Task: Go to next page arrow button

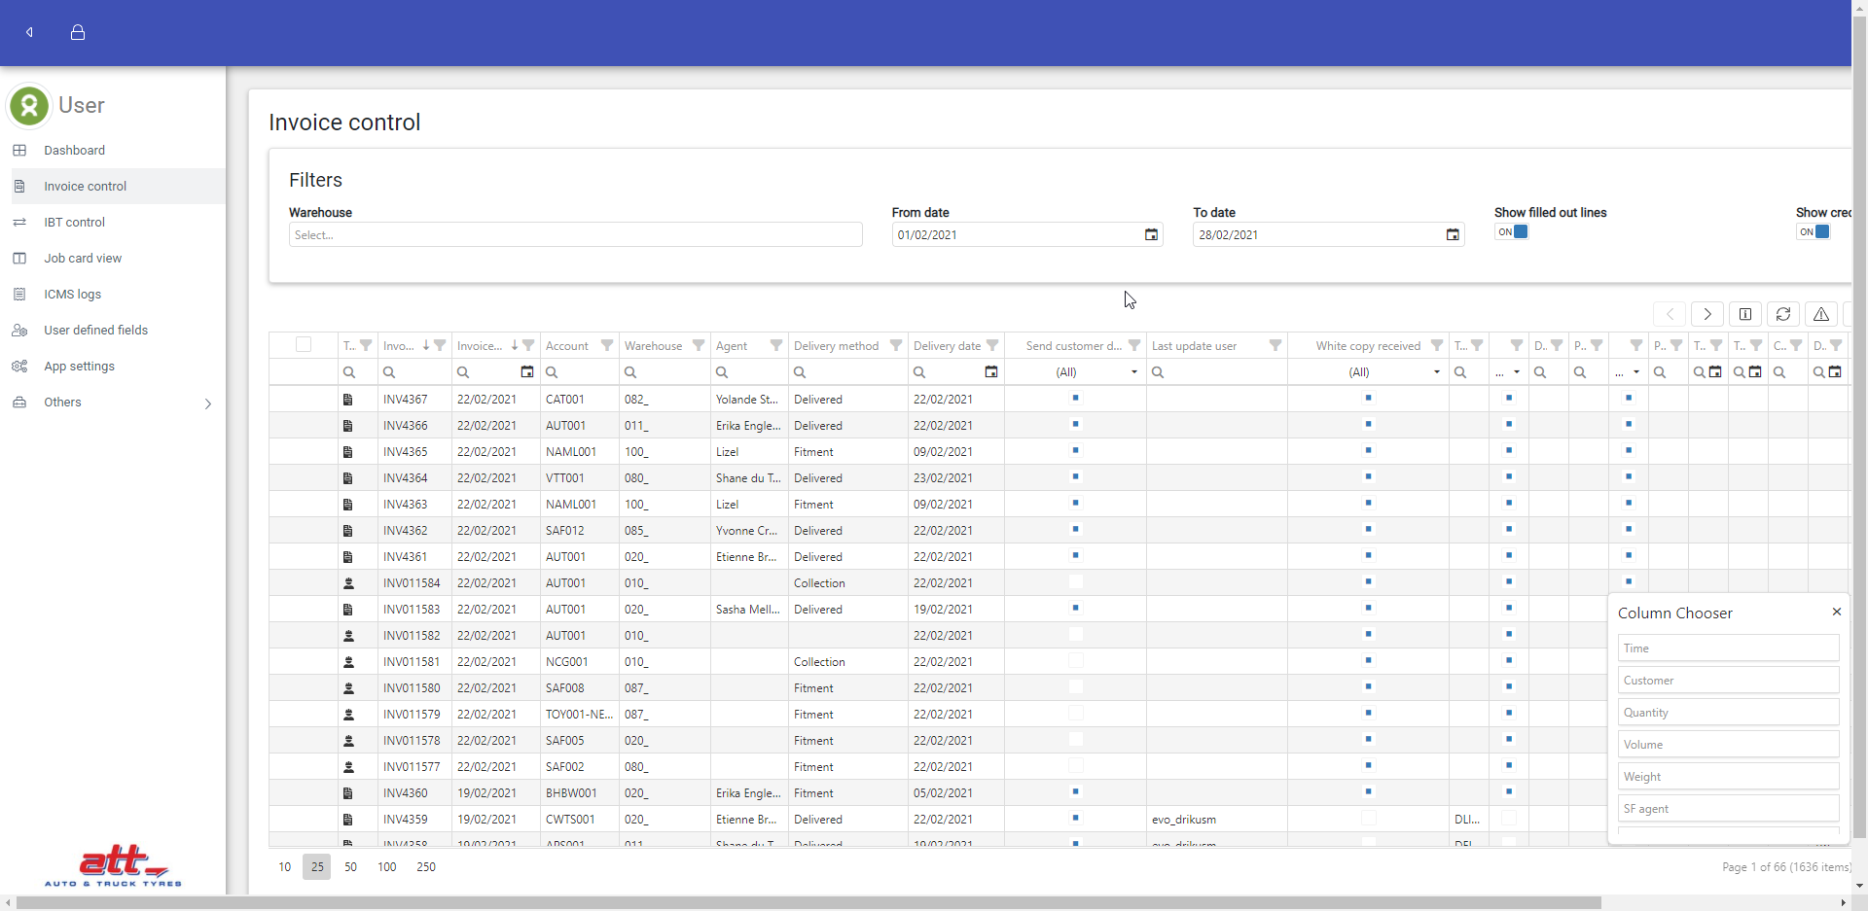Action: [x=1706, y=314]
